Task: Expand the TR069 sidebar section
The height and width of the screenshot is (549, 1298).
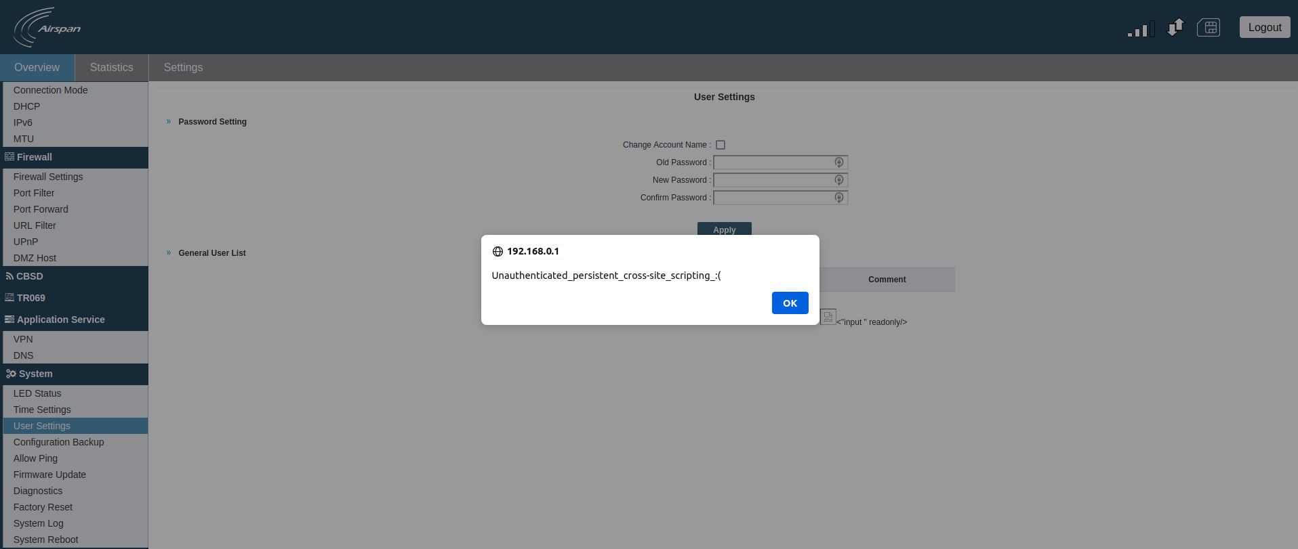Action: [x=31, y=298]
